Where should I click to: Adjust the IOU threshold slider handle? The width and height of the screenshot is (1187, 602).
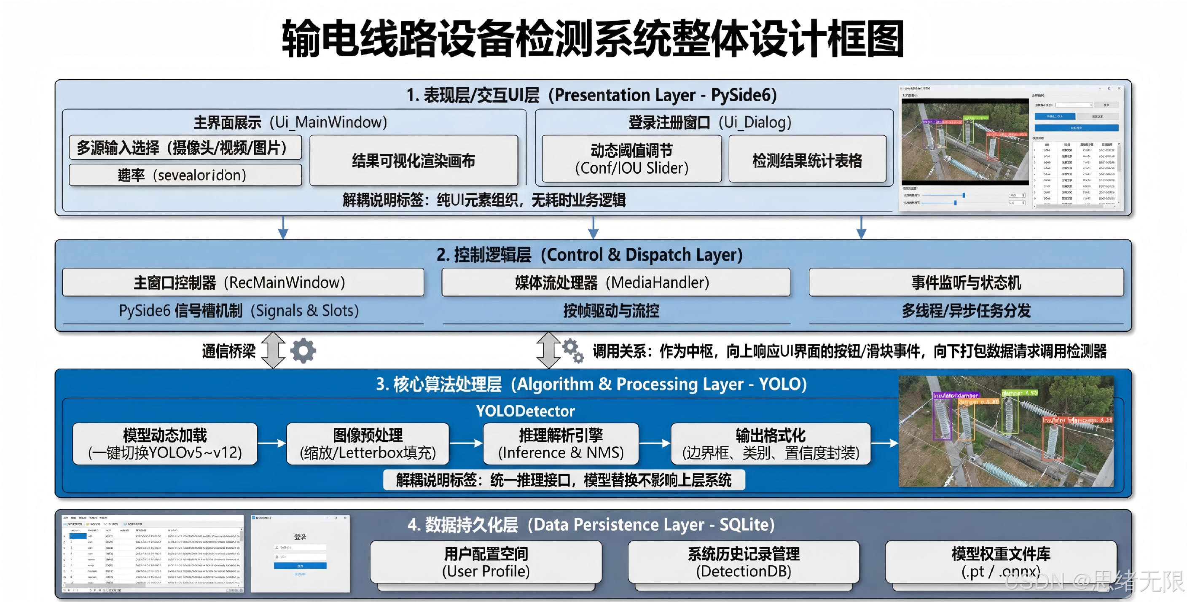click(956, 203)
